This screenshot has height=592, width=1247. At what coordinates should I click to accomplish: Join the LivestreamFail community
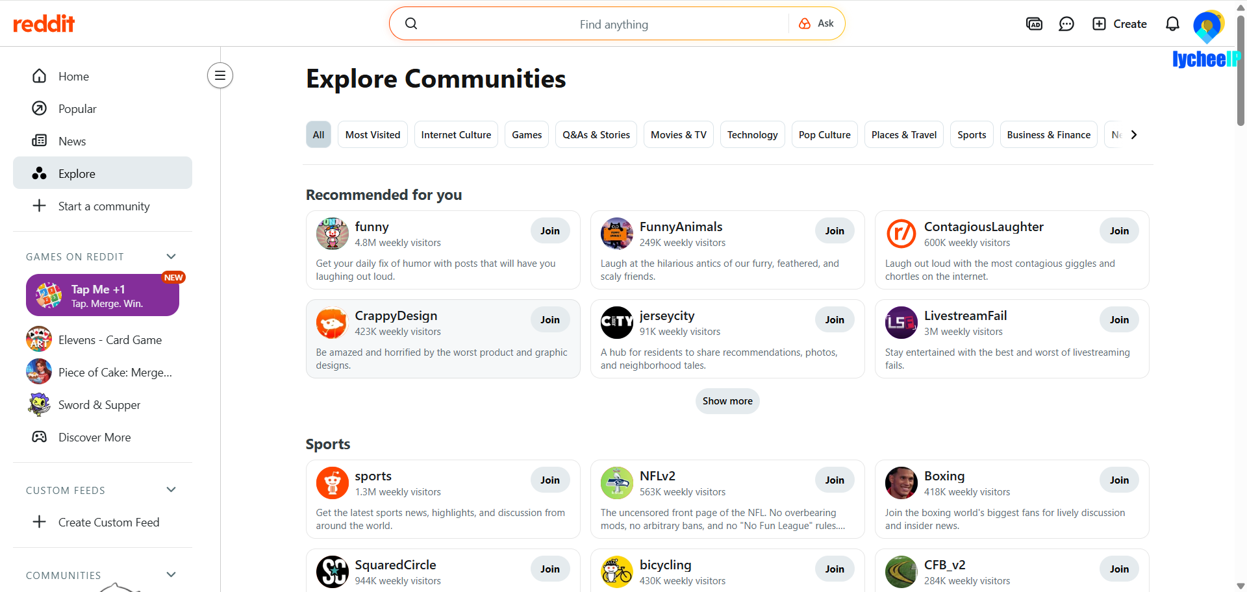click(1119, 319)
